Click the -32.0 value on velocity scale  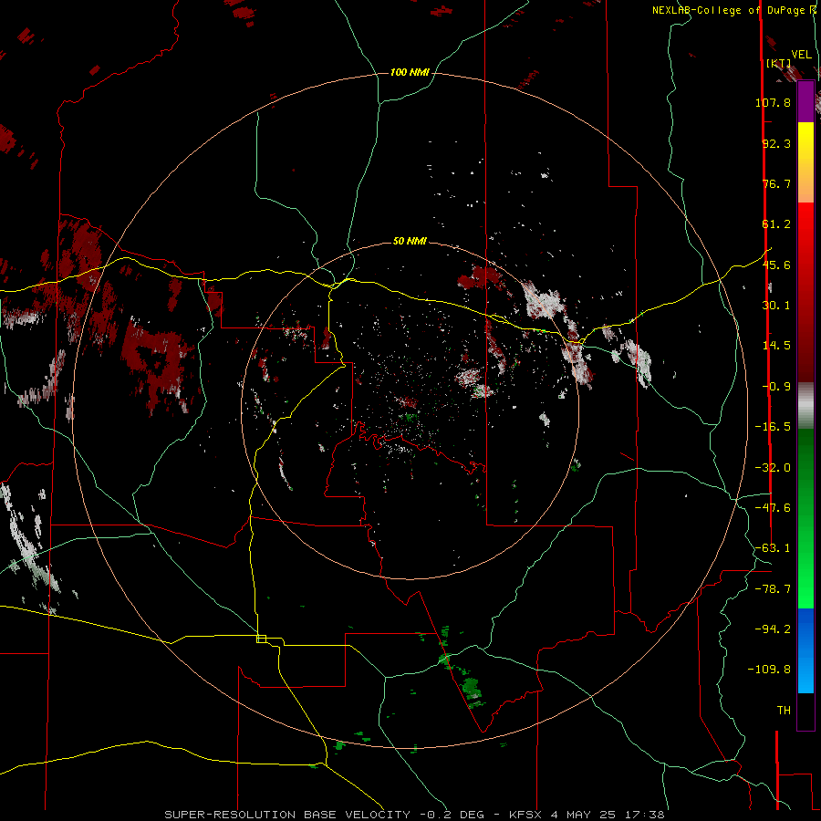click(x=773, y=468)
